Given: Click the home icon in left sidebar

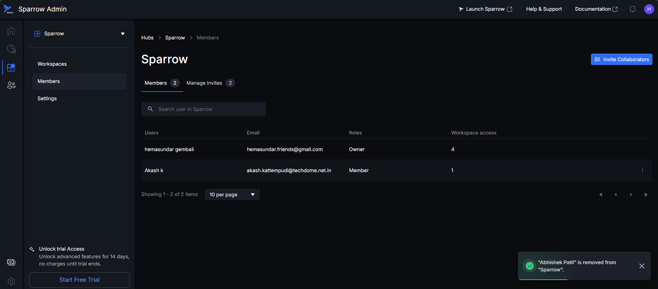Looking at the screenshot, I should 11,31.
